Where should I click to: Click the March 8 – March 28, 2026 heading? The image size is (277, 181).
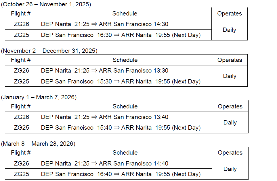click(38, 144)
